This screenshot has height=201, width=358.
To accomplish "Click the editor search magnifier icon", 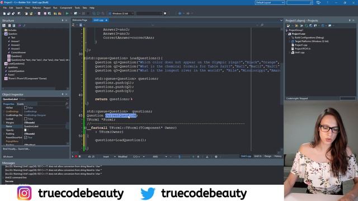I will [x=262, y=25].
